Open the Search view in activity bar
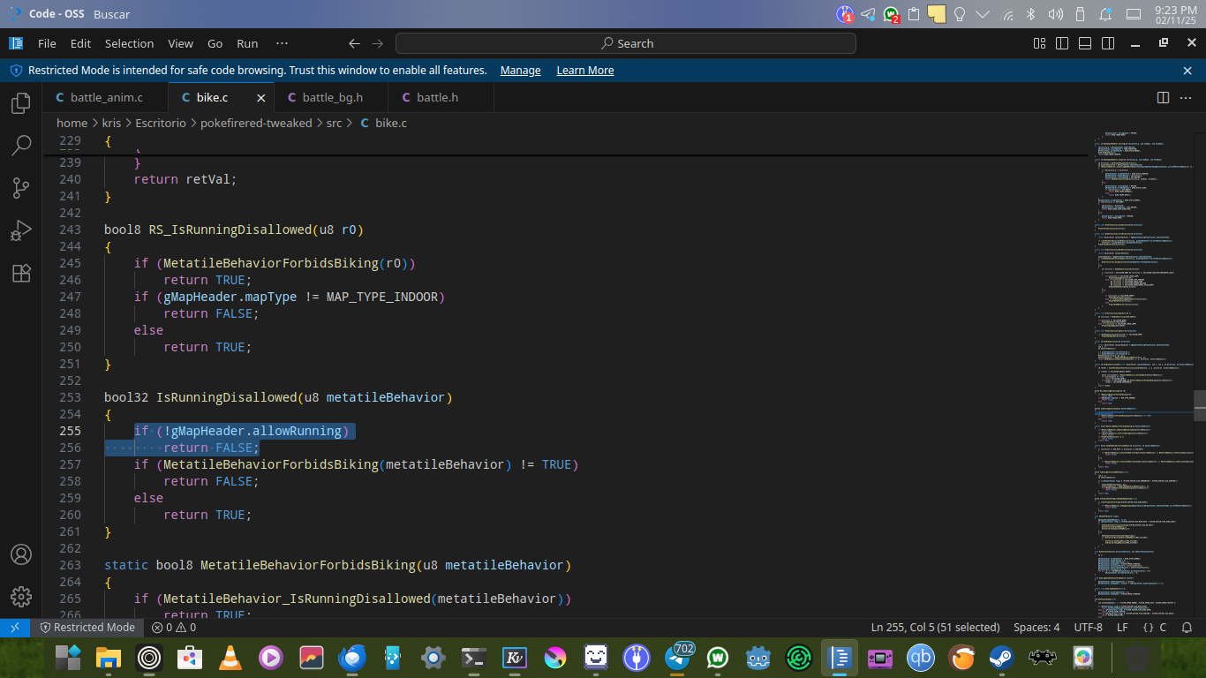 (21, 146)
